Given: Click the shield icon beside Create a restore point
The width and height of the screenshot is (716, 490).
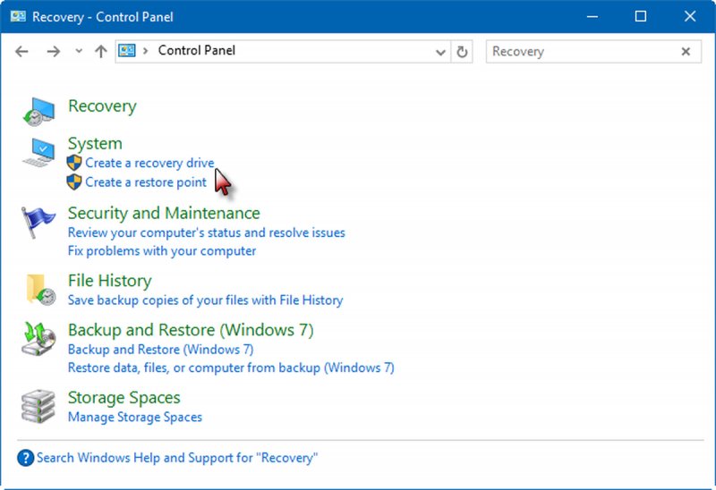Looking at the screenshot, I should [x=74, y=182].
